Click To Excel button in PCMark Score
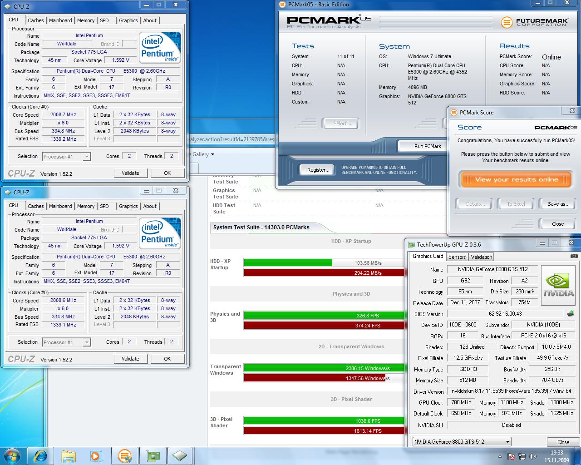581x465 pixels. coord(516,204)
